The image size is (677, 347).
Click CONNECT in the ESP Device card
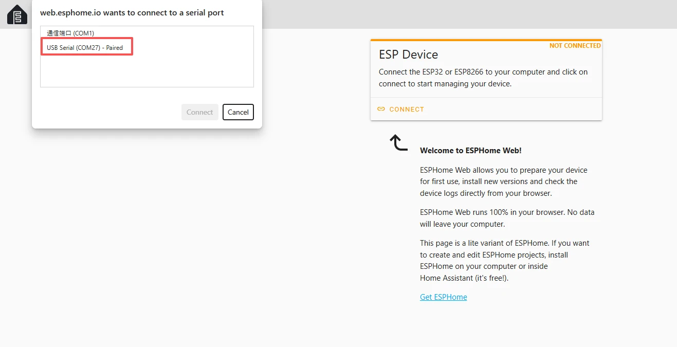406,109
